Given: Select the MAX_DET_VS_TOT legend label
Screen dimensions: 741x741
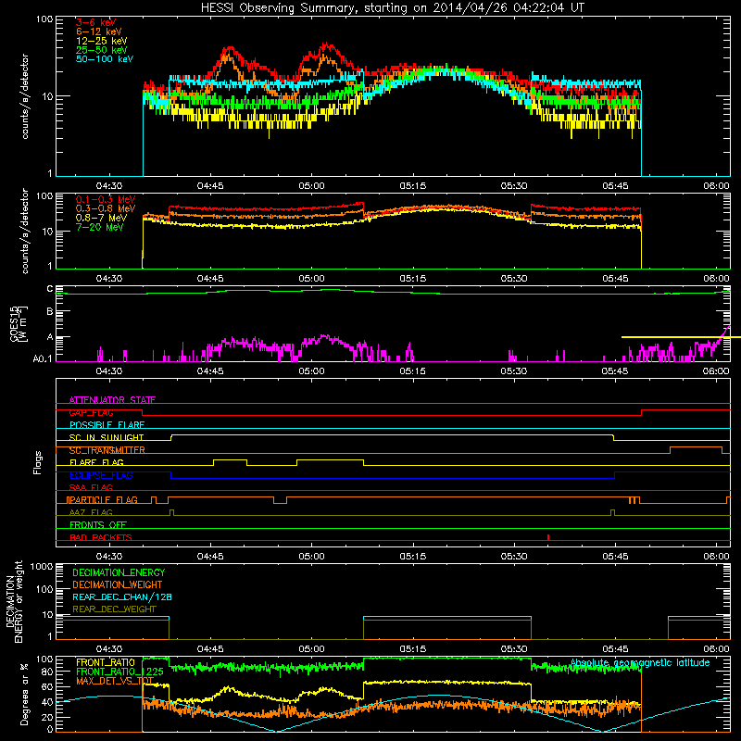Looking at the screenshot, I should (115, 682).
